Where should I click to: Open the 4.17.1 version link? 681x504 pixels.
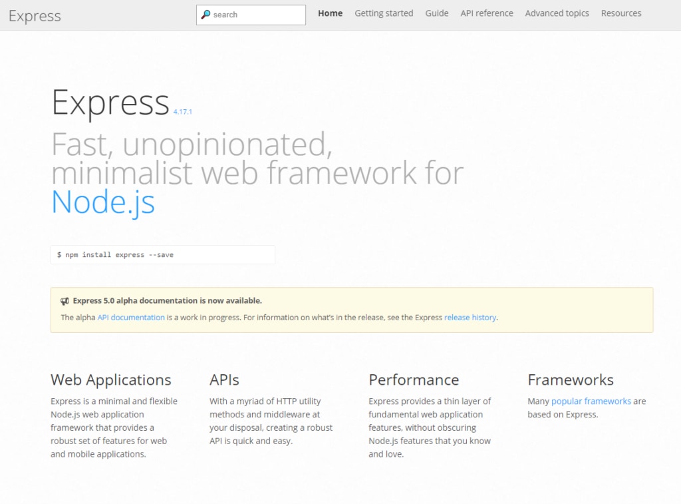pos(184,112)
